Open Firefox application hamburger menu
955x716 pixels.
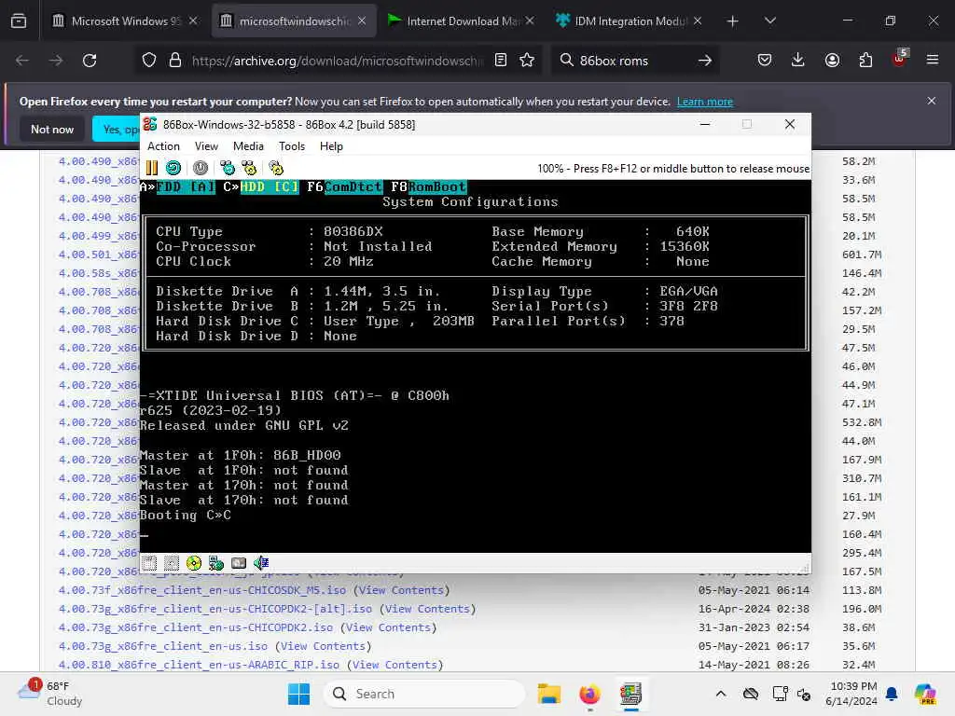933,61
